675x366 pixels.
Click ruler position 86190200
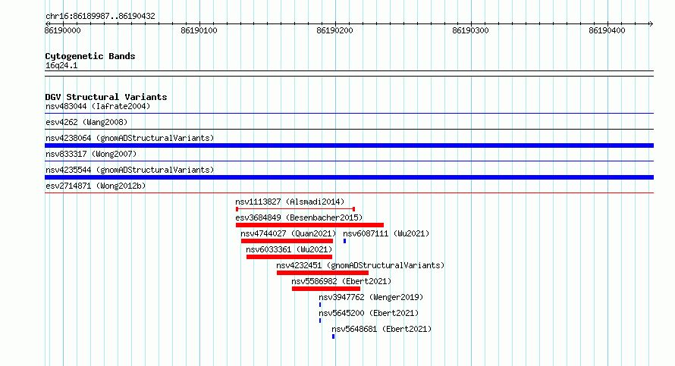[335, 30]
